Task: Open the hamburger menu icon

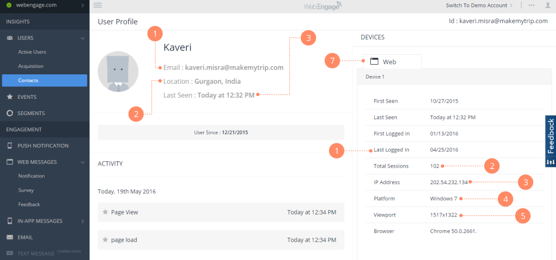Action: click(98, 5)
